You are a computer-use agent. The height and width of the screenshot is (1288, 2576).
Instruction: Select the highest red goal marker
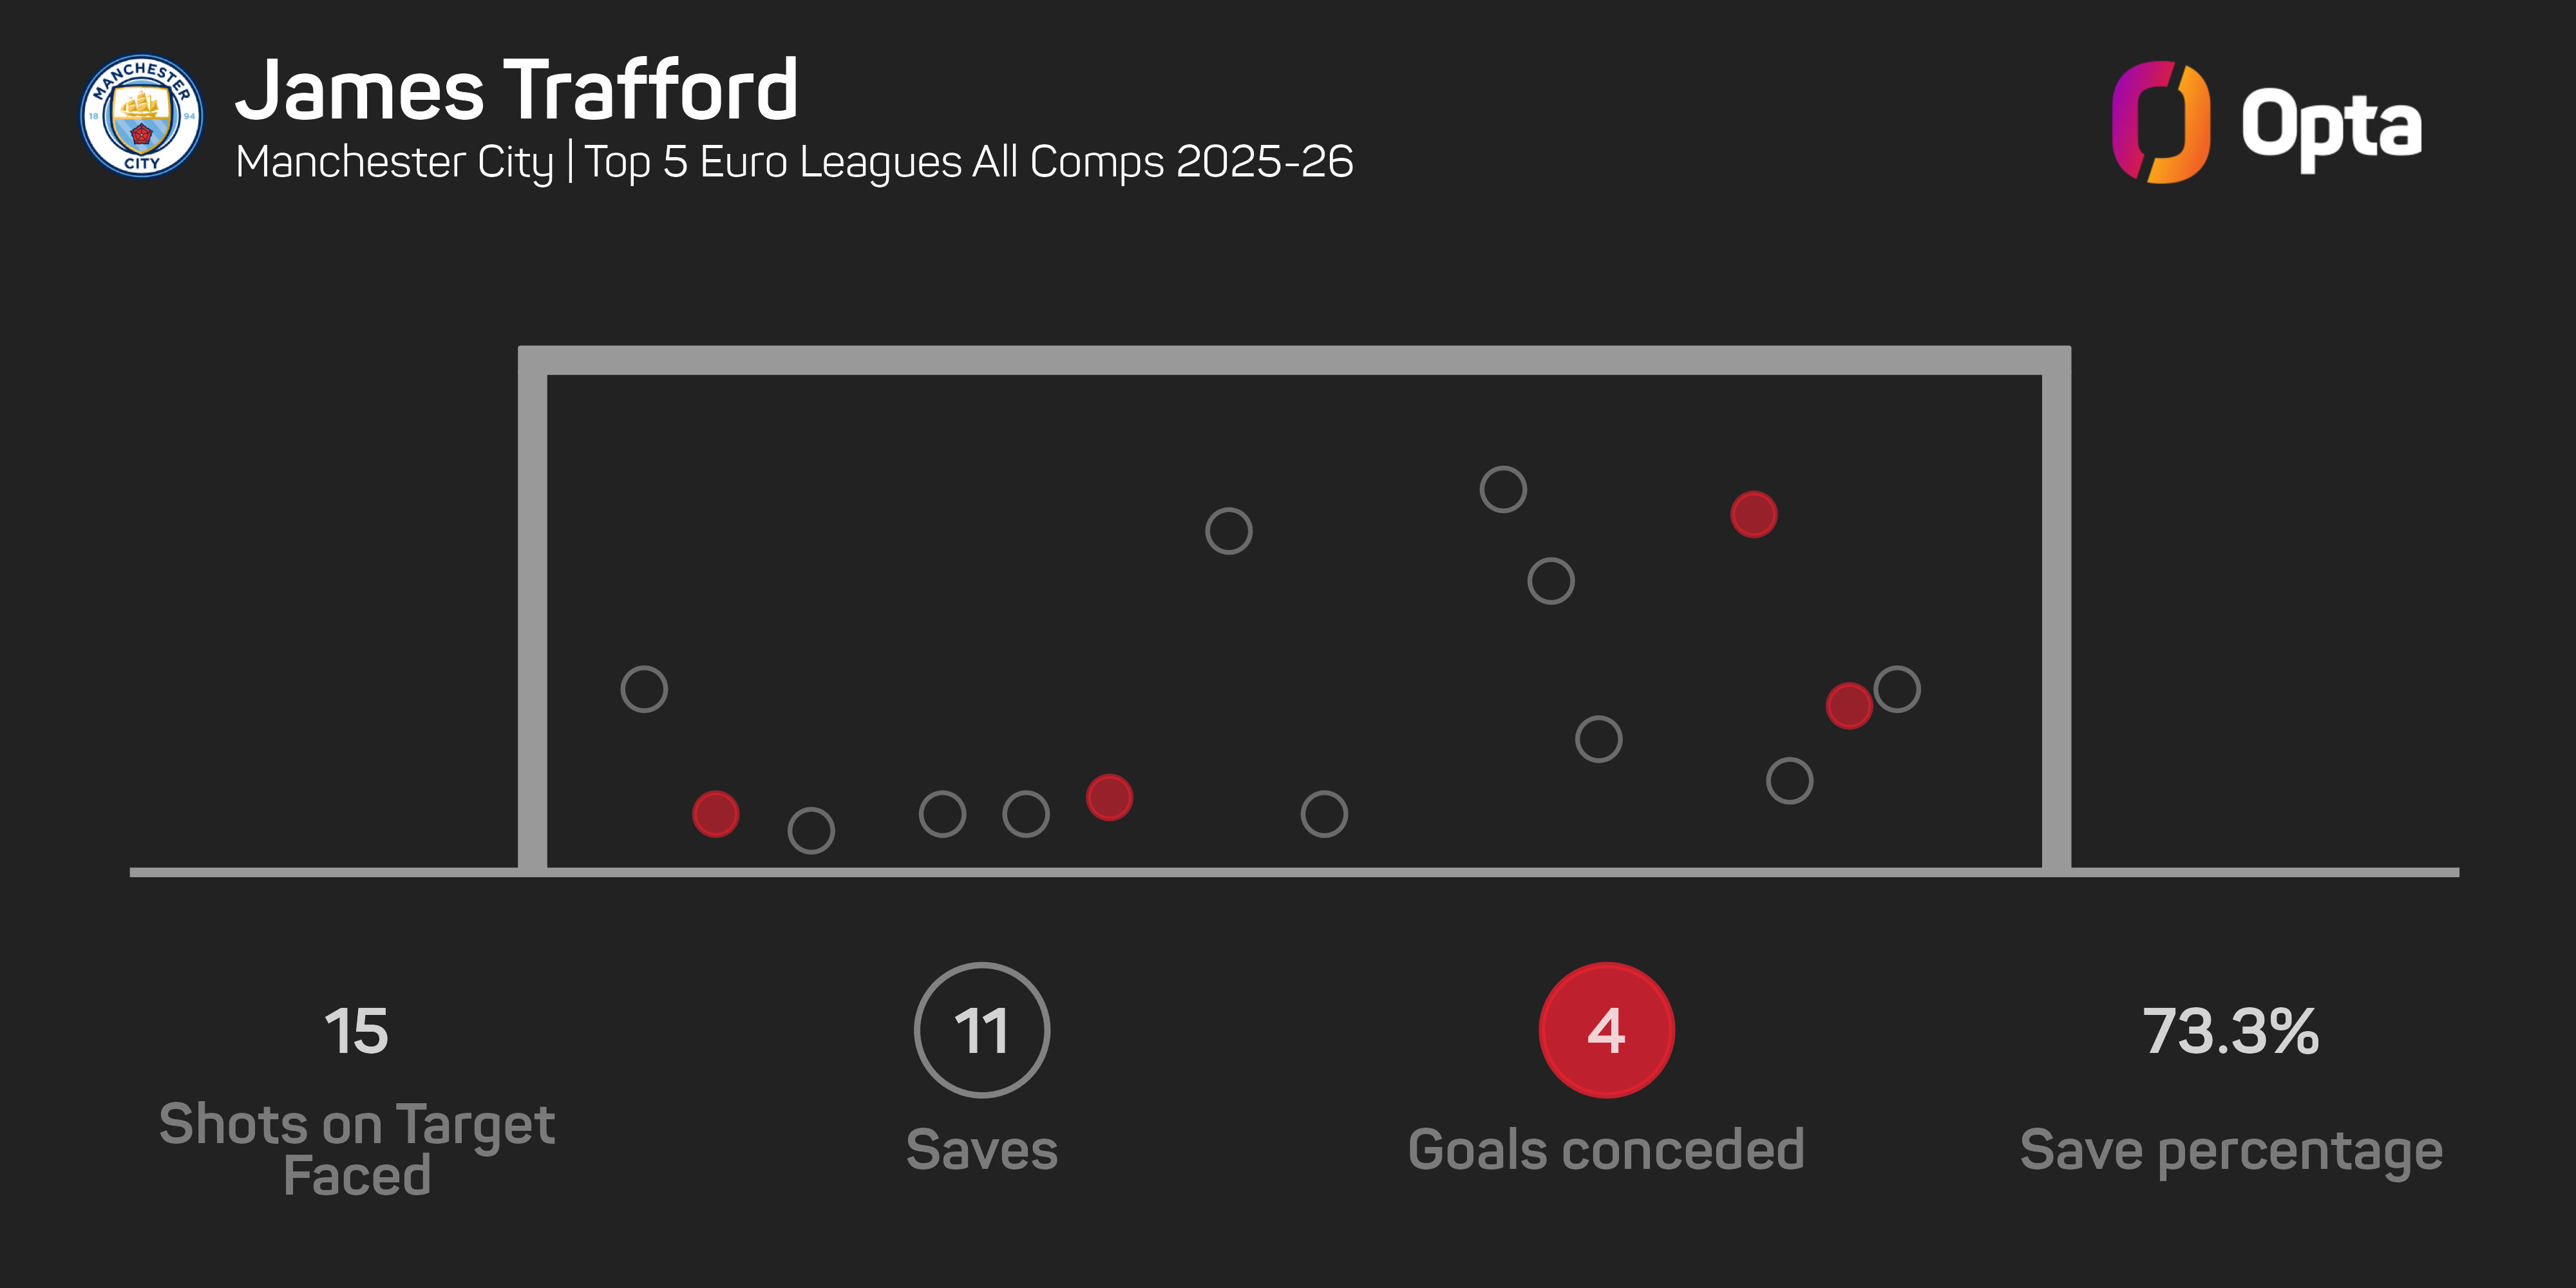coord(1753,515)
